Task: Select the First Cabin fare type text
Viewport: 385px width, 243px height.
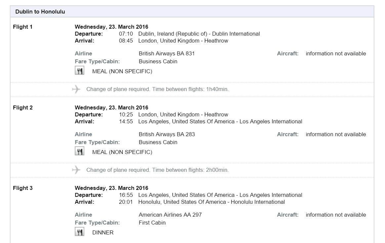Action: pos(152,223)
